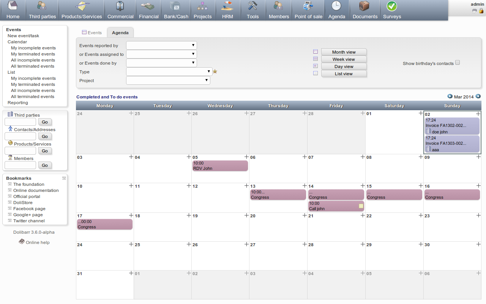Click the Bookmarks panel edit icon
Image resolution: width=486 pixels, height=304 pixels.
[x=64, y=178]
